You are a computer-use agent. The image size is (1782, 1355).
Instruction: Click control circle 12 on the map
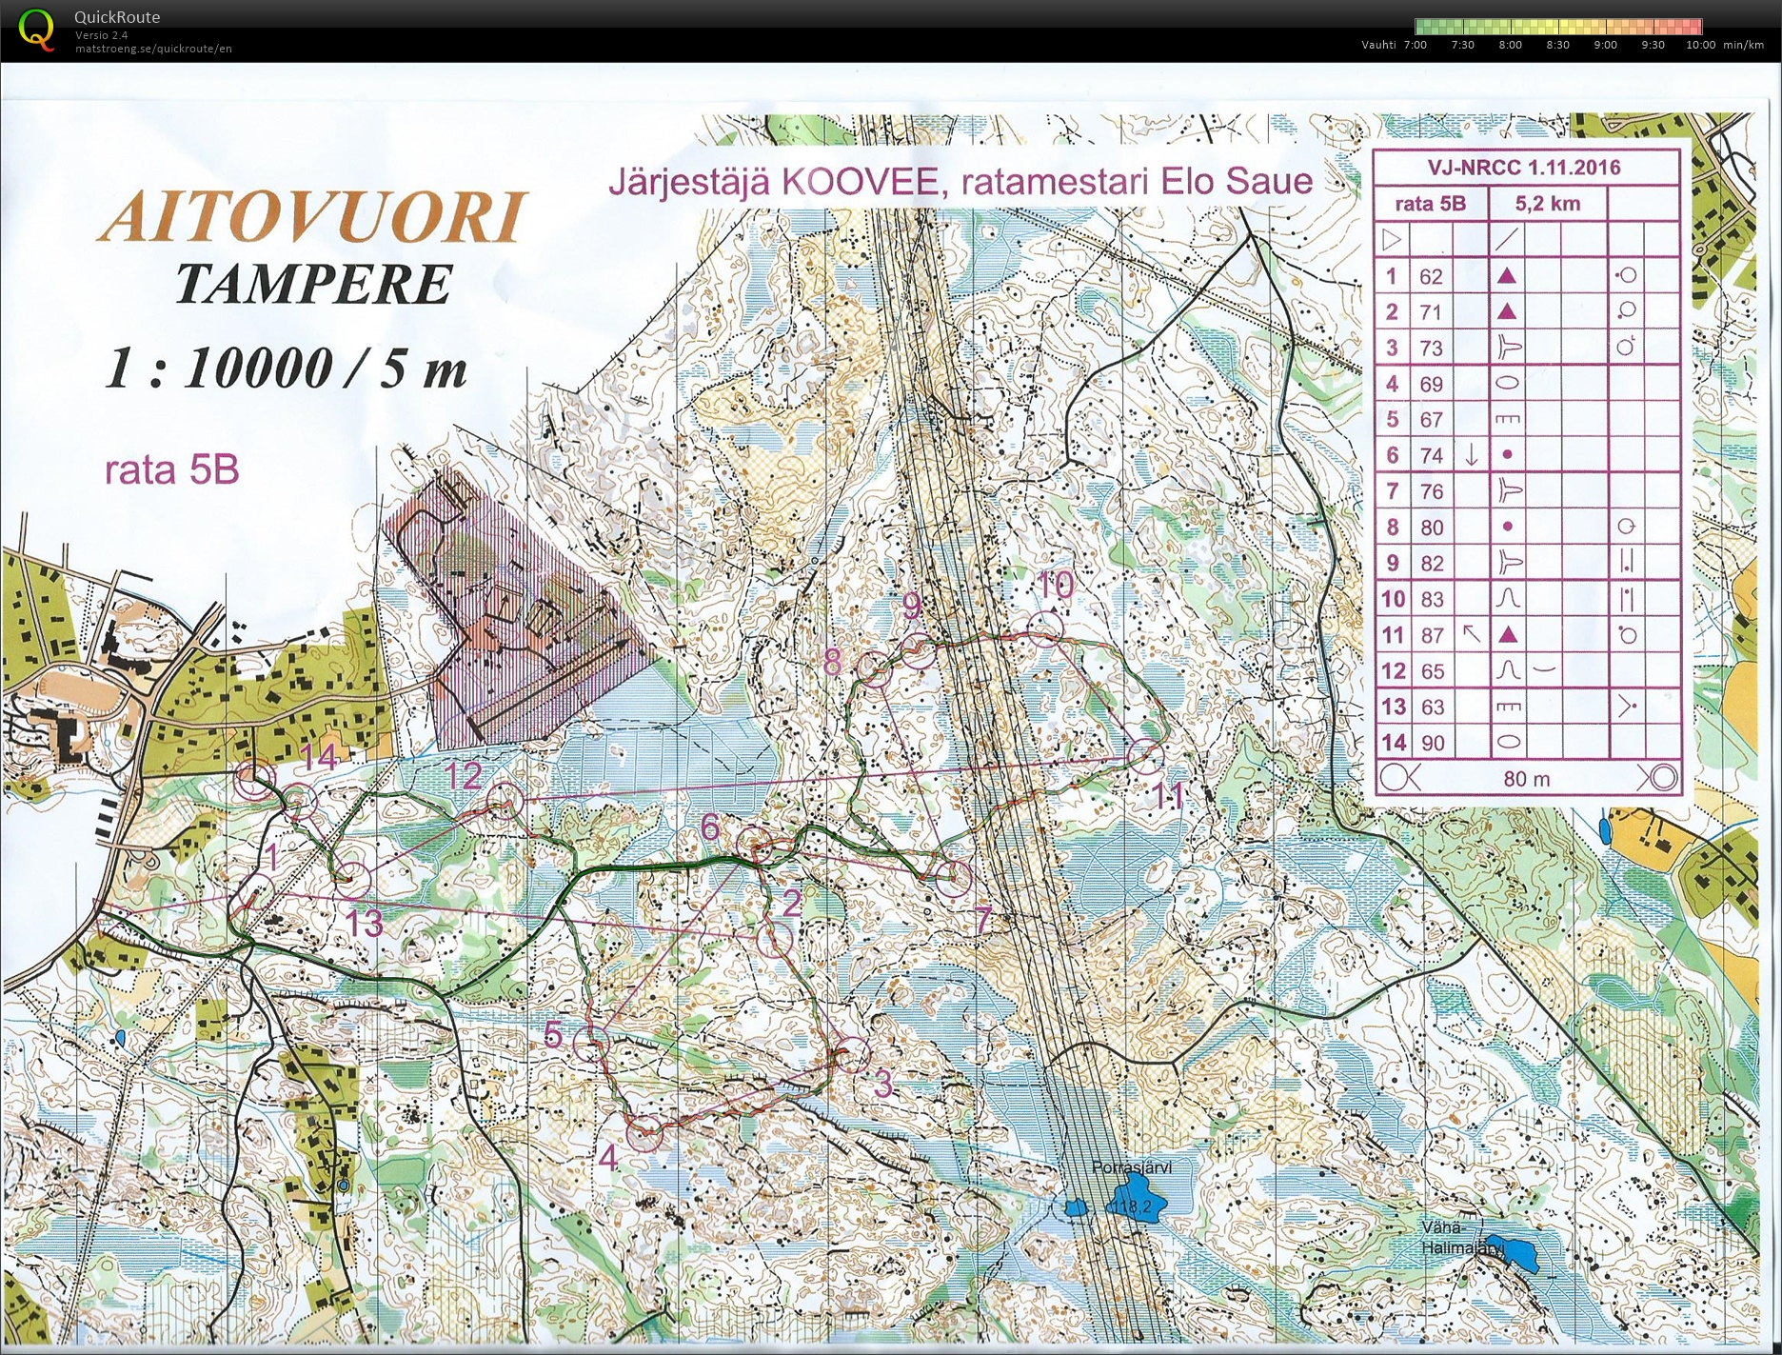(505, 801)
